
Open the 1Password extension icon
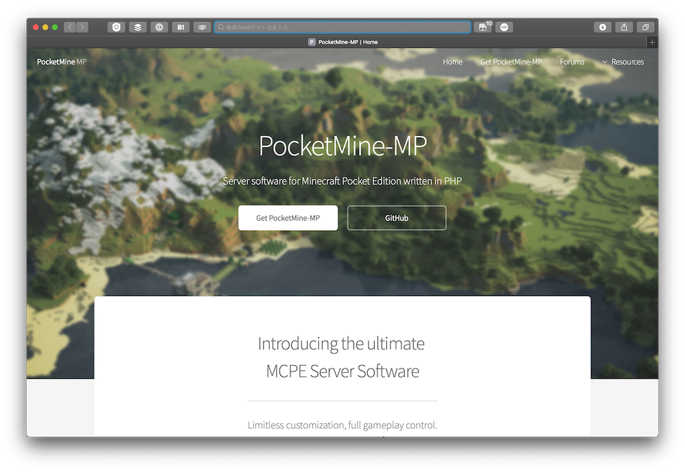159,27
